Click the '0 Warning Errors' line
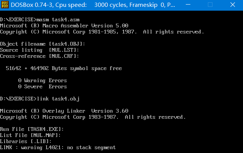 tap(42, 80)
